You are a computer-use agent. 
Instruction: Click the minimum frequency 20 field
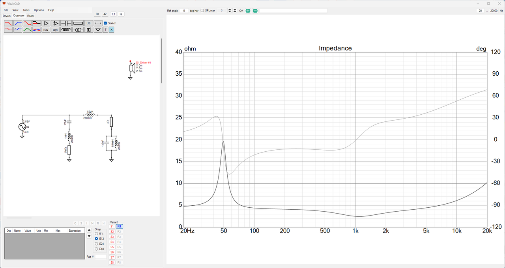pos(480,11)
